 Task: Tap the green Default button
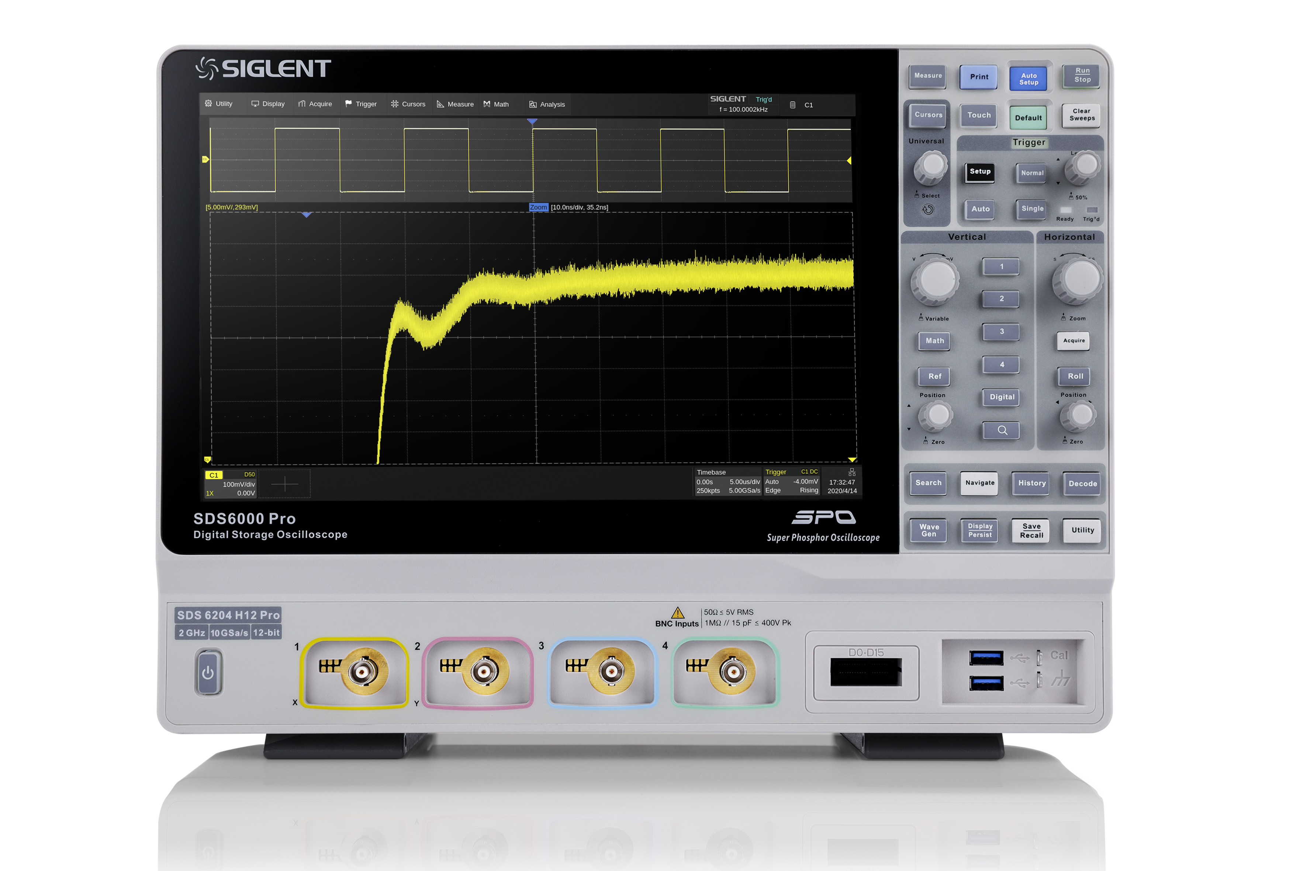point(1028,118)
